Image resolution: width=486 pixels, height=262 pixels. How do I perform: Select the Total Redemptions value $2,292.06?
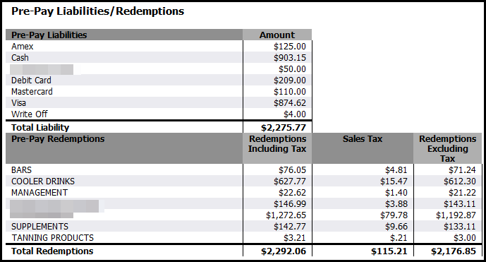click(x=284, y=251)
